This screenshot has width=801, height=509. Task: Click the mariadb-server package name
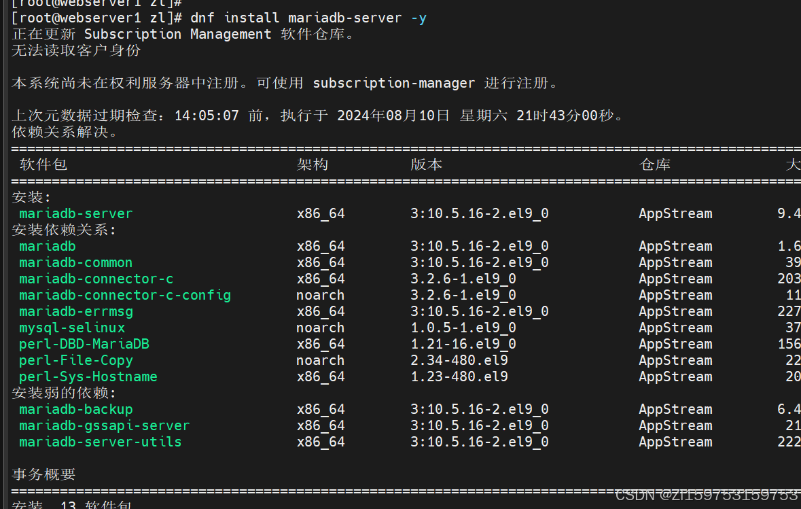coord(75,213)
